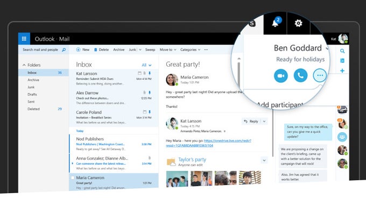Screen dimensions: 366x206
Task: Click Kat Larsson's avatar in the reading pane
Action: coord(172,123)
